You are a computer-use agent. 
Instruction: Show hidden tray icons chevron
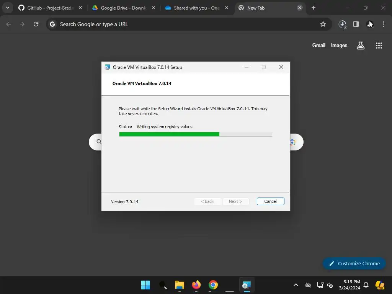coord(296,285)
